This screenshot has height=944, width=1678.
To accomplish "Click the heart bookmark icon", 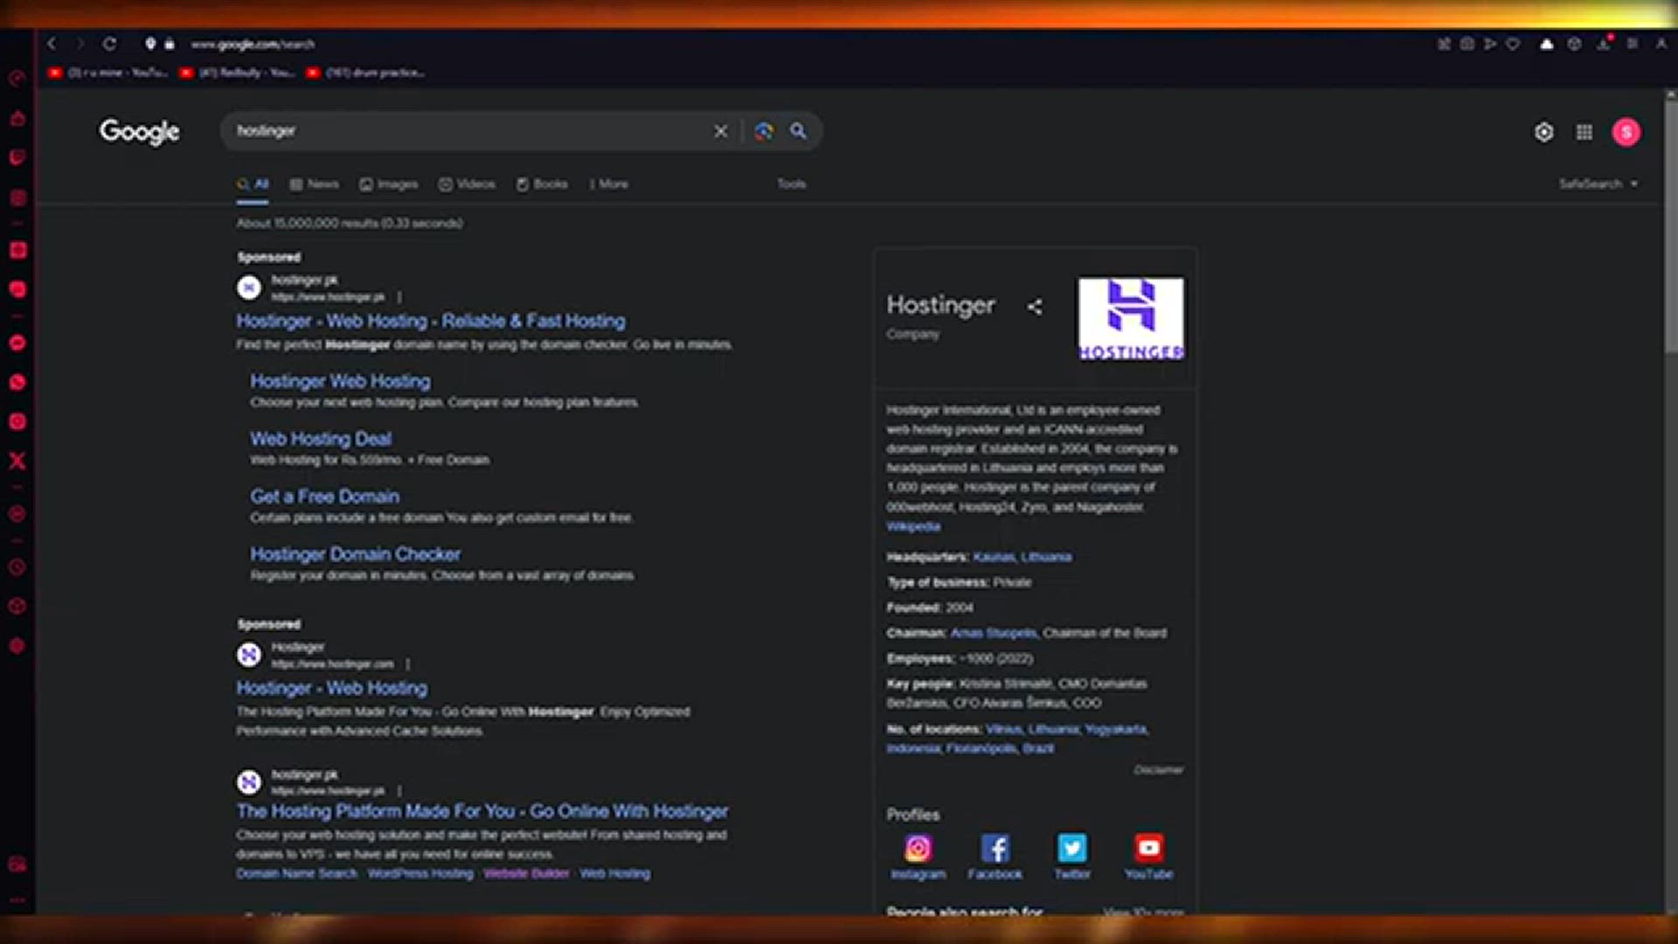I will [x=1513, y=44].
